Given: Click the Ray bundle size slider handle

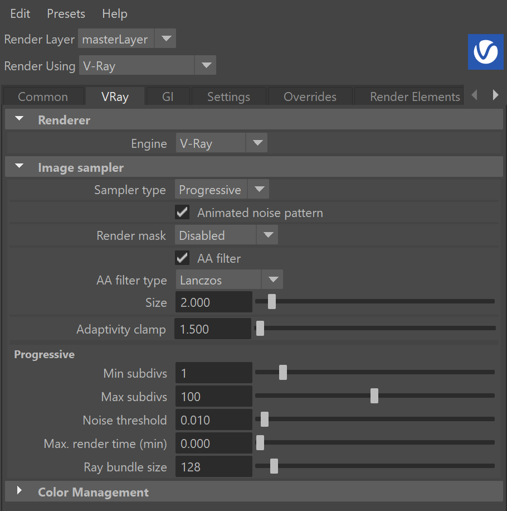Looking at the screenshot, I should [274, 466].
